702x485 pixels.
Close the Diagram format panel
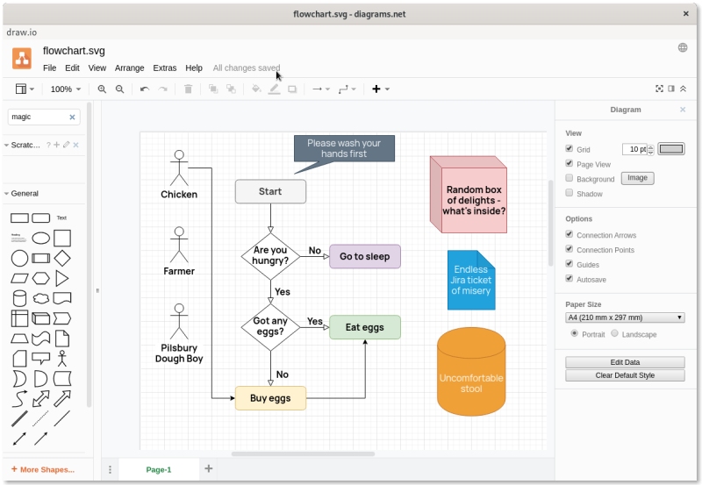pyautogui.click(x=683, y=110)
